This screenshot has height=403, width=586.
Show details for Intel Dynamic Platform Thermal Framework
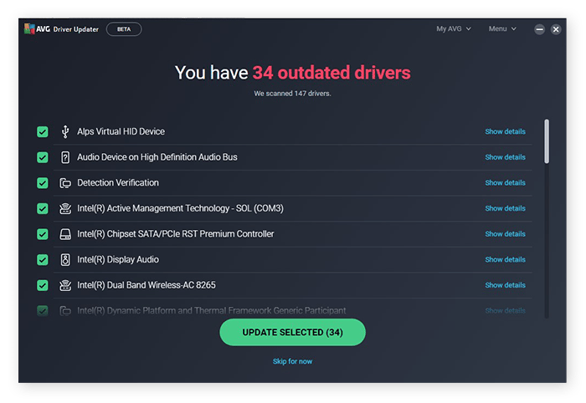(506, 311)
